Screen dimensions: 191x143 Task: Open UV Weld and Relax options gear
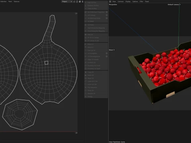(x=107, y=18)
